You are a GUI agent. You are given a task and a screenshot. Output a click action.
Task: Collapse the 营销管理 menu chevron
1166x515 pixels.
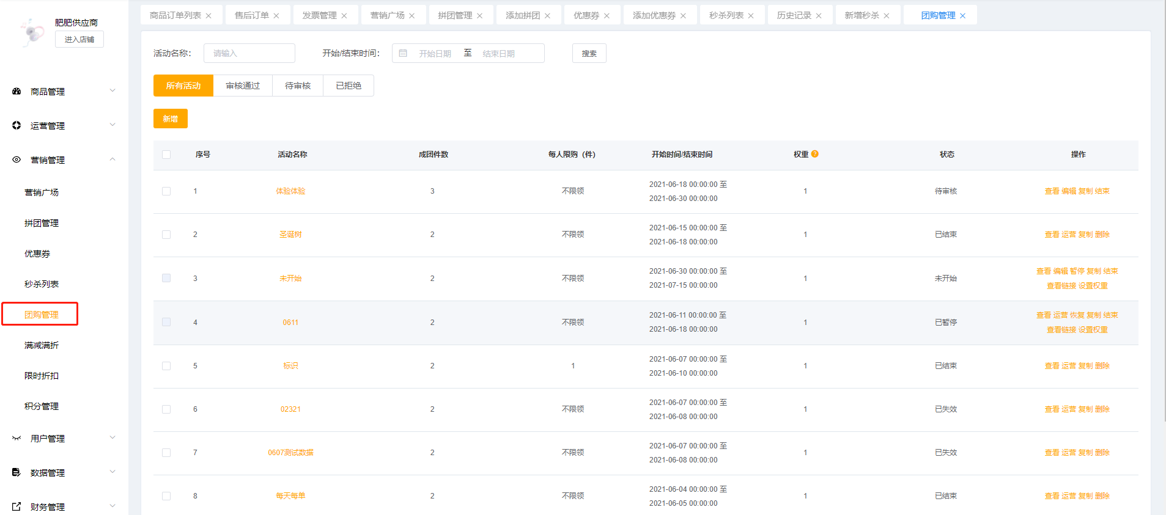coord(113,159)
